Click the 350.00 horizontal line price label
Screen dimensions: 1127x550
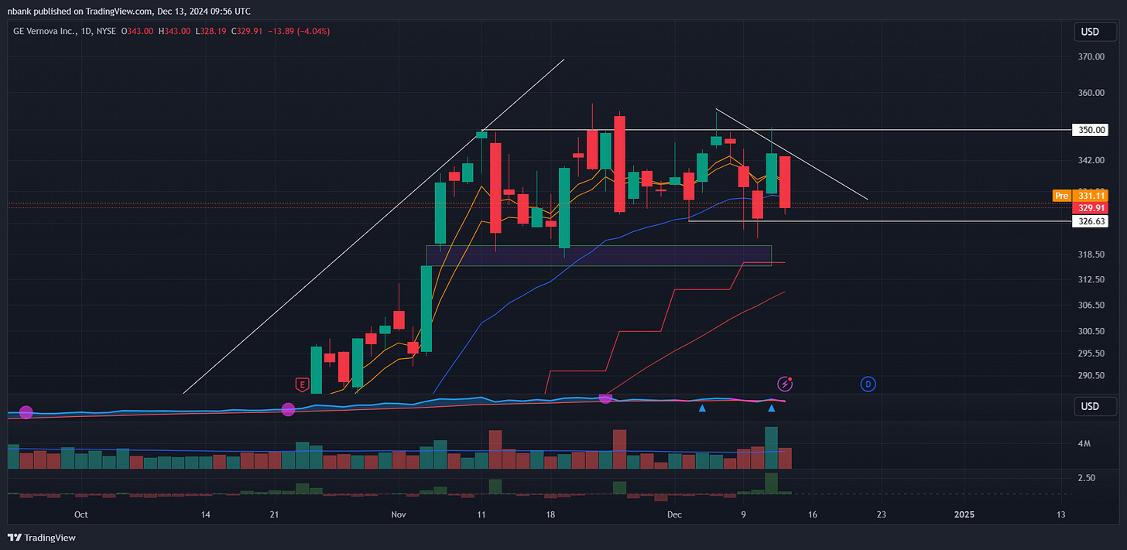(x=1090, y=130)
